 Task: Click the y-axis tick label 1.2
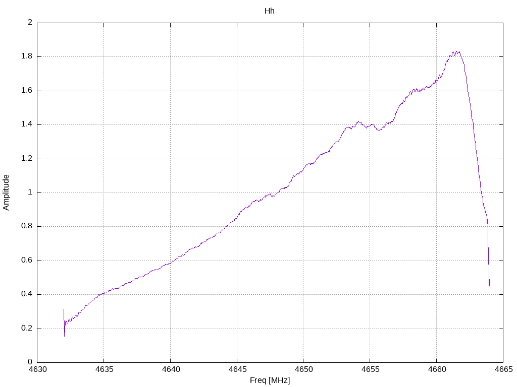tap(27, 158)
